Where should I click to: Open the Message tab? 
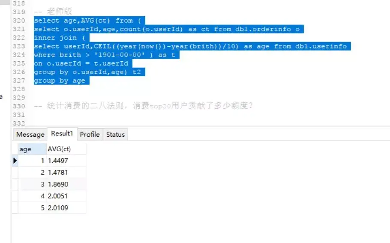pyautogui.click(x=30, y=134)
